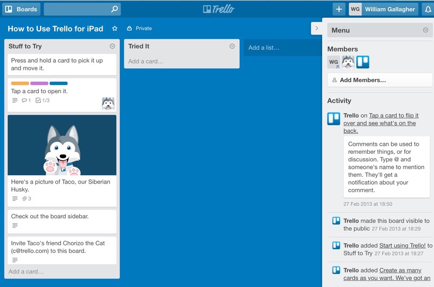Change the Private visibility setting
The image size is (434, 287).
pyautogui.click(x=139, y=28)
